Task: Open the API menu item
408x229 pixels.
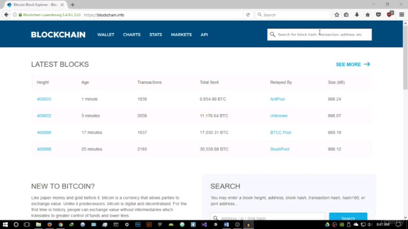Action: pos(204,35)
